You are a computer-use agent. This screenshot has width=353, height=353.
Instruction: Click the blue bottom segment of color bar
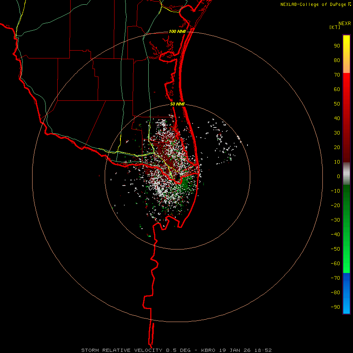tap(346, 293)
